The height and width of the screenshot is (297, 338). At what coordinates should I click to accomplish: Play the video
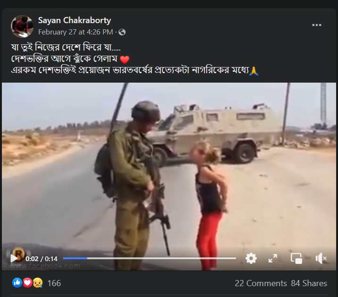click(x=14, y=258)
